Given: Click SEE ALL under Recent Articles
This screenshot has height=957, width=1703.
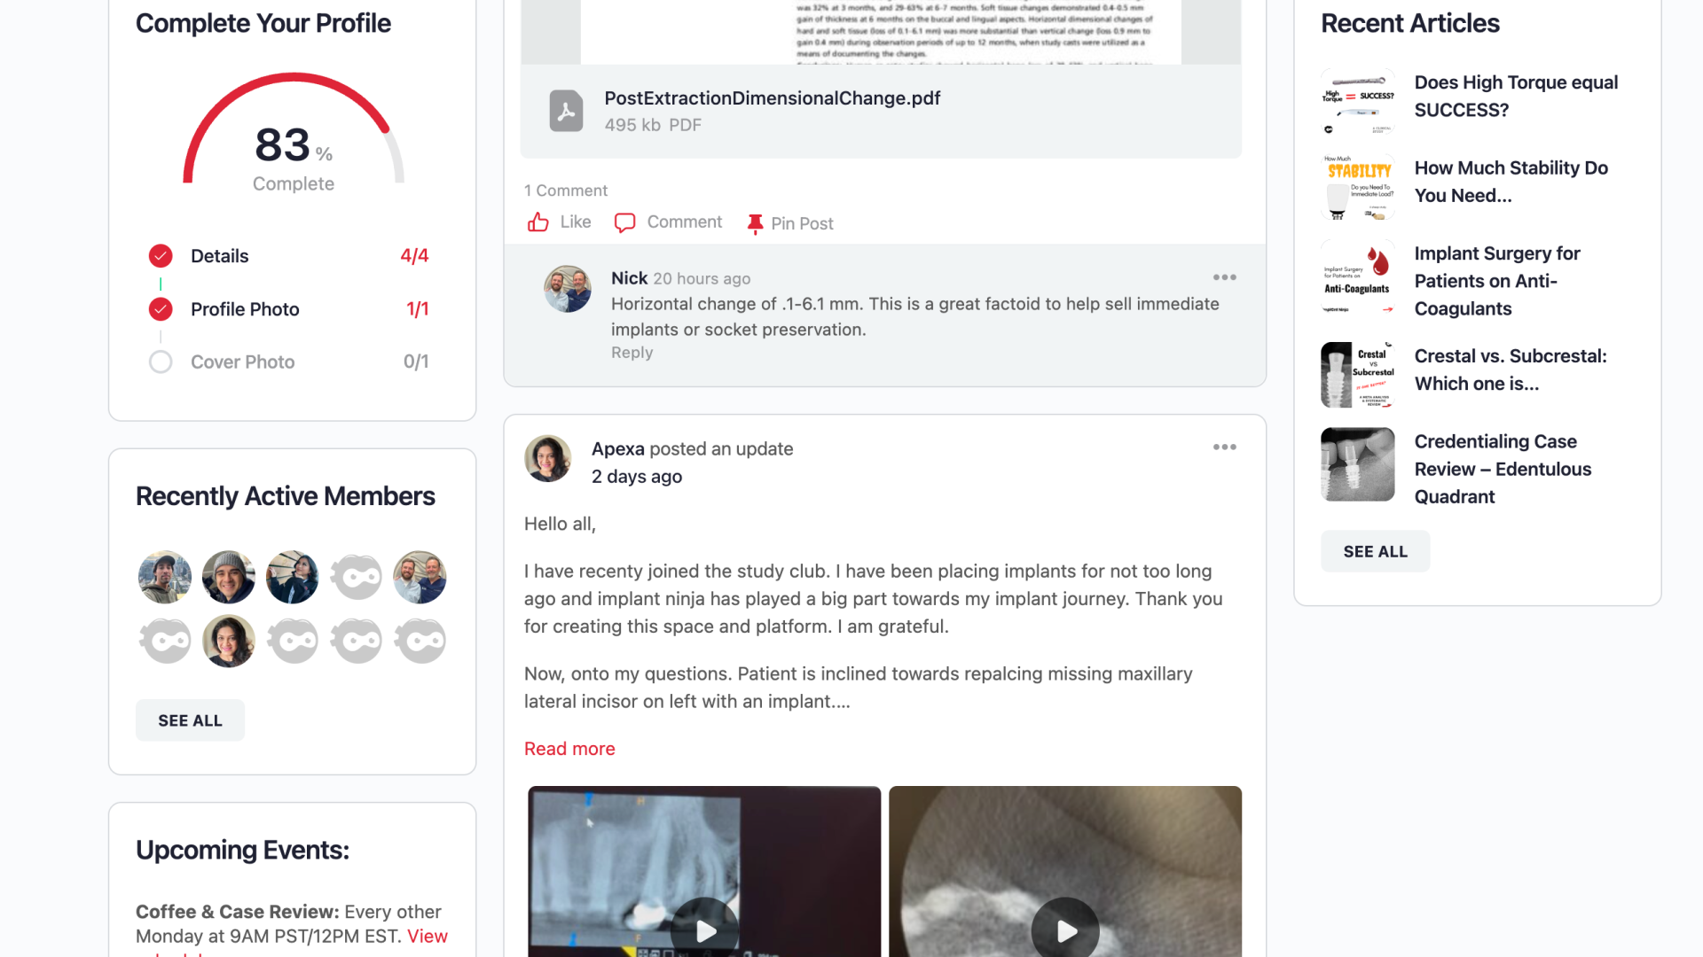Looking at the screenshot, I should click(1375, 551).
